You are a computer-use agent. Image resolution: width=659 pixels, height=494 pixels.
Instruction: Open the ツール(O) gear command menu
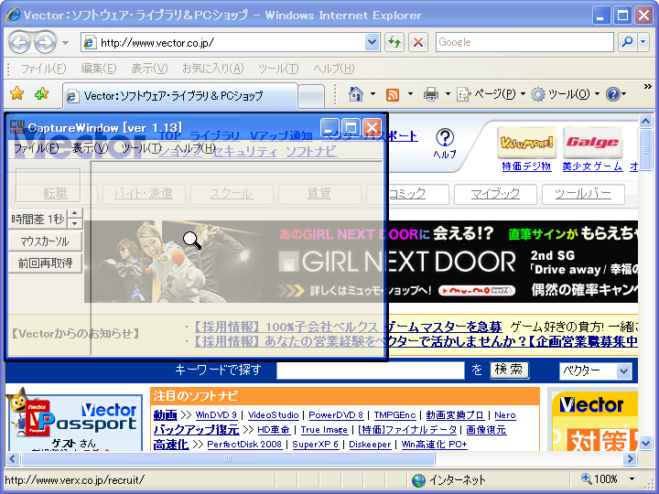565,94
